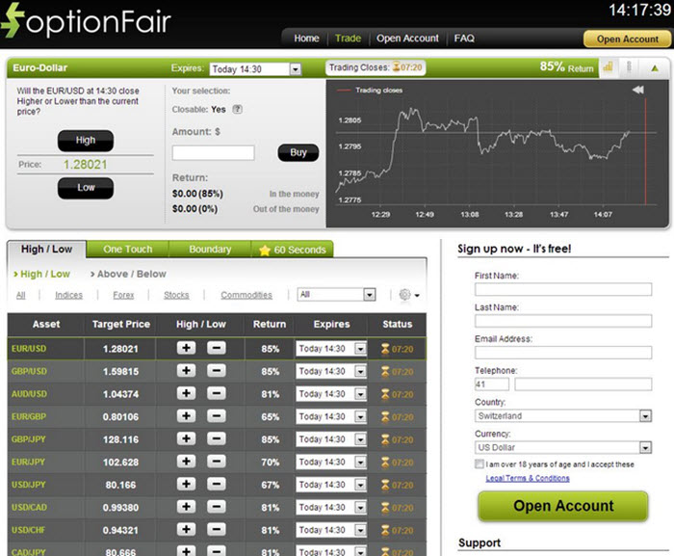The image size is (674, 556).
Task: Click the Email Address field
Action: pos(563,352)
